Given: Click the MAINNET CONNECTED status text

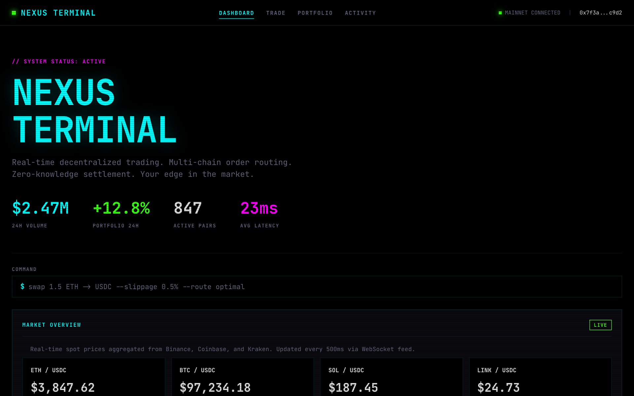Looking at the screenshot, I should point(532,13).
